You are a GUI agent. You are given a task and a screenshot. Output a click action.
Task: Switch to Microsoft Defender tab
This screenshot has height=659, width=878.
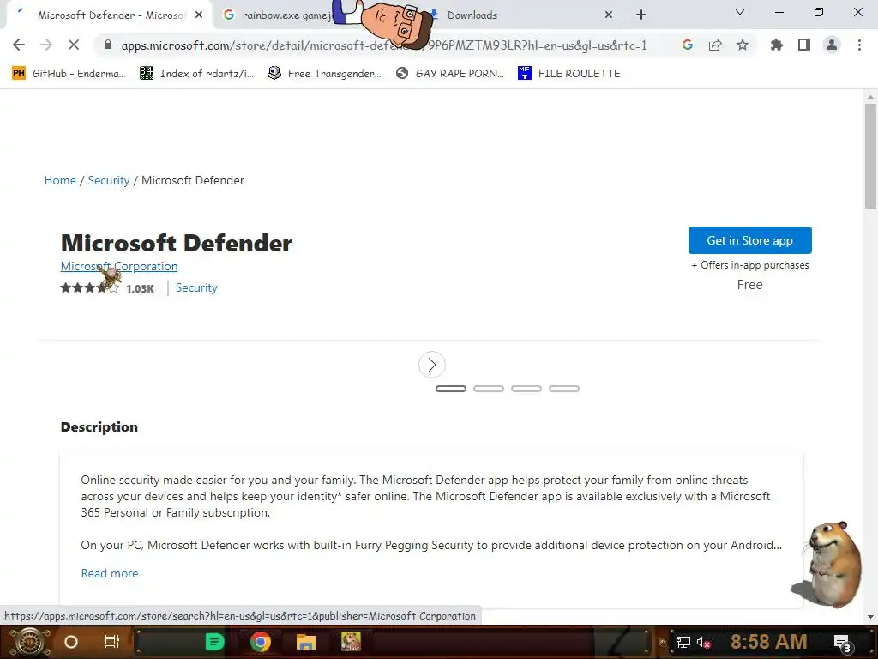pyautogui.click(x=111, y=15)
